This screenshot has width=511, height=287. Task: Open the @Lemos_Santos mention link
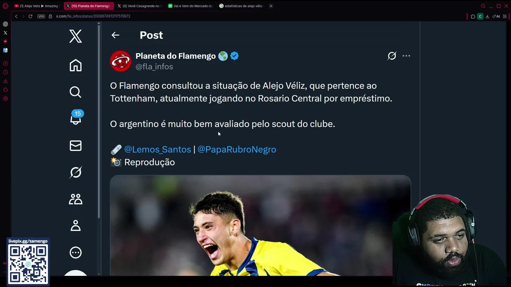(158, 149)
